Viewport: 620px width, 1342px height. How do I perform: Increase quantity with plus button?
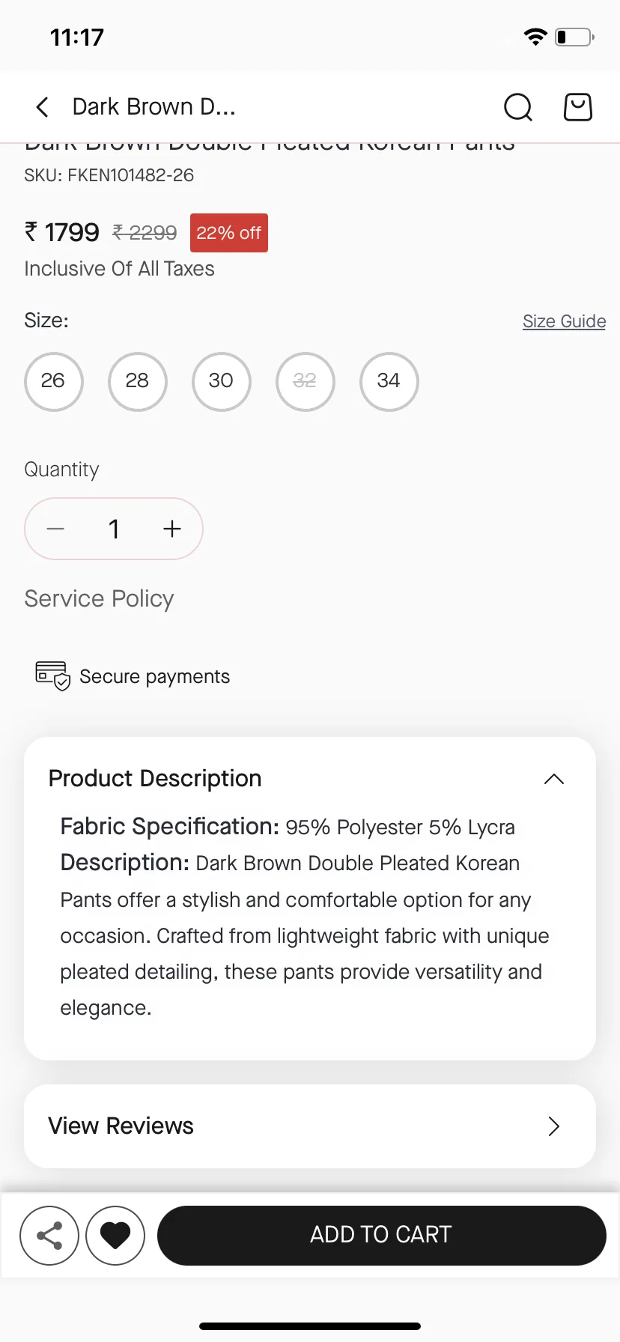coord(172,529)
